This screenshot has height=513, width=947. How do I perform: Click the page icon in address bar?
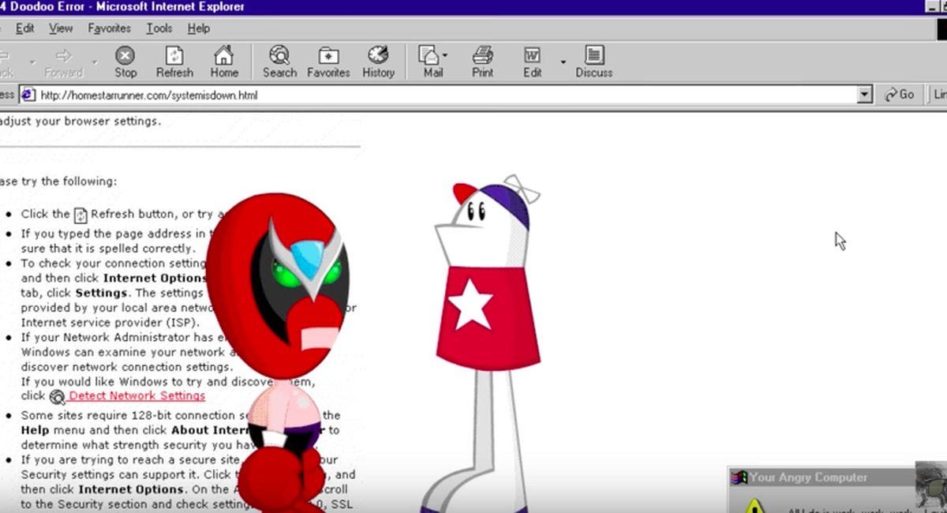coord(28,95)
